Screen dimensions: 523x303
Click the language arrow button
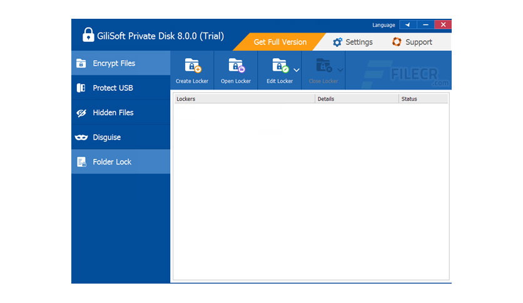tap(408, 24)
